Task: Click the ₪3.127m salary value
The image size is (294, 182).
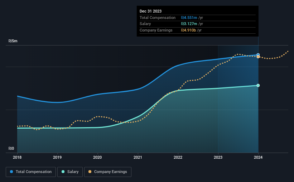Action: [189, 24]
